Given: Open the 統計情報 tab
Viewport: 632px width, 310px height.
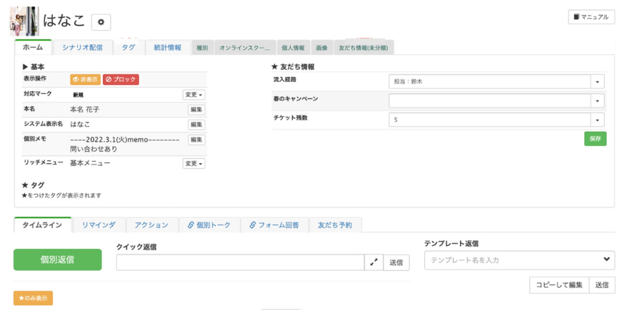Looking at the screenshot, I should click(x=168, y=48).
